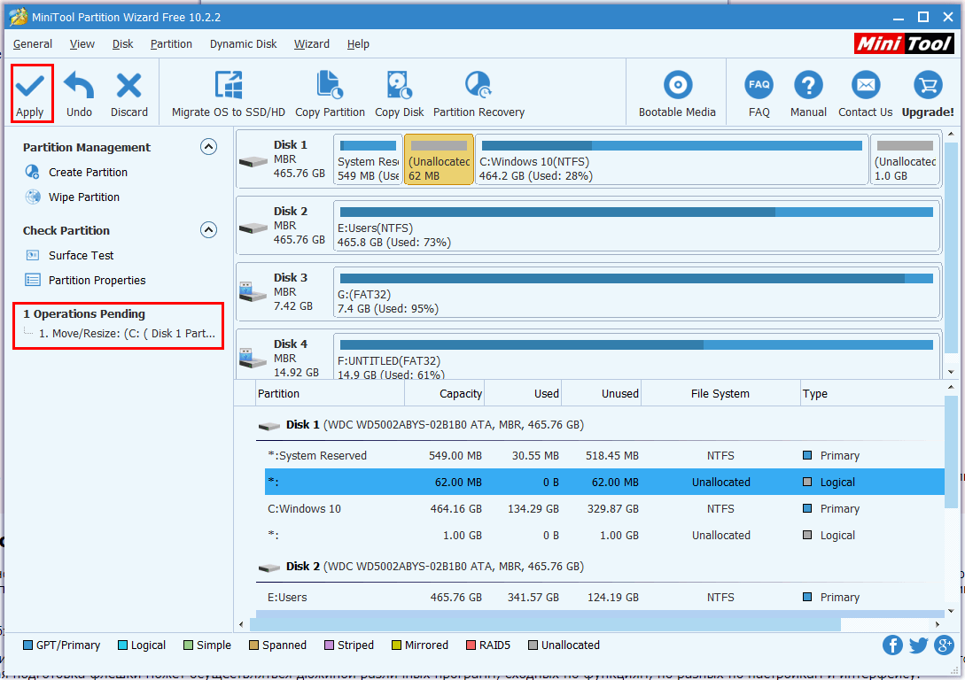Select C:Windows 10 partition block

click(672, 160)
